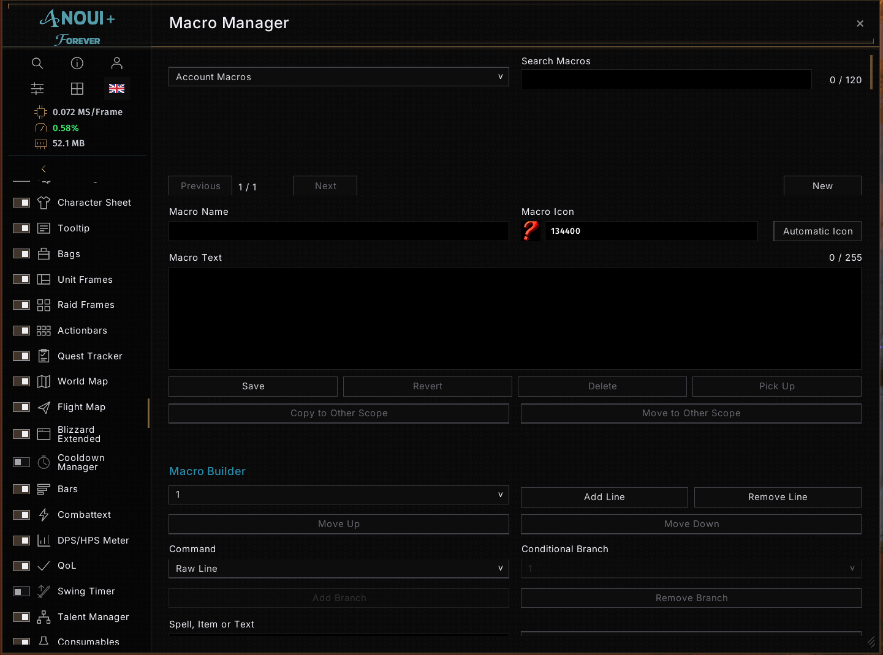This screenshot has width=883, height=655.
Task: Click the Remove Line button
Action: click(778, 497)
